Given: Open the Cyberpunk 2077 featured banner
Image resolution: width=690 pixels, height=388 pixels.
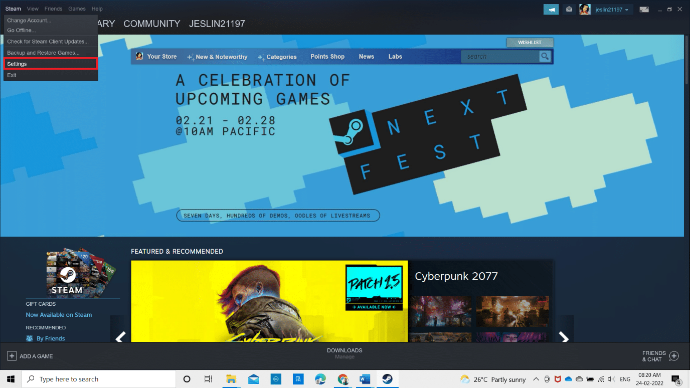Looking at the screenshot, I should click(269, 301).
